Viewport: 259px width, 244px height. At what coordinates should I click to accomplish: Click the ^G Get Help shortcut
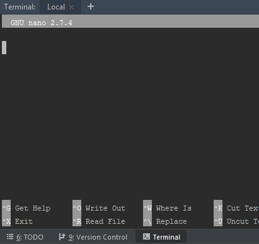[26, 208]
